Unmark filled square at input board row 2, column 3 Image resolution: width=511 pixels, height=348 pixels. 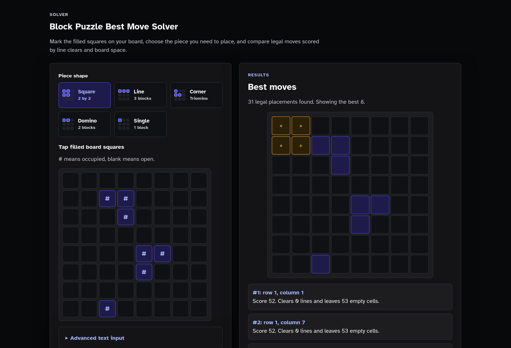pyautogui.click(x=107, y=199)
